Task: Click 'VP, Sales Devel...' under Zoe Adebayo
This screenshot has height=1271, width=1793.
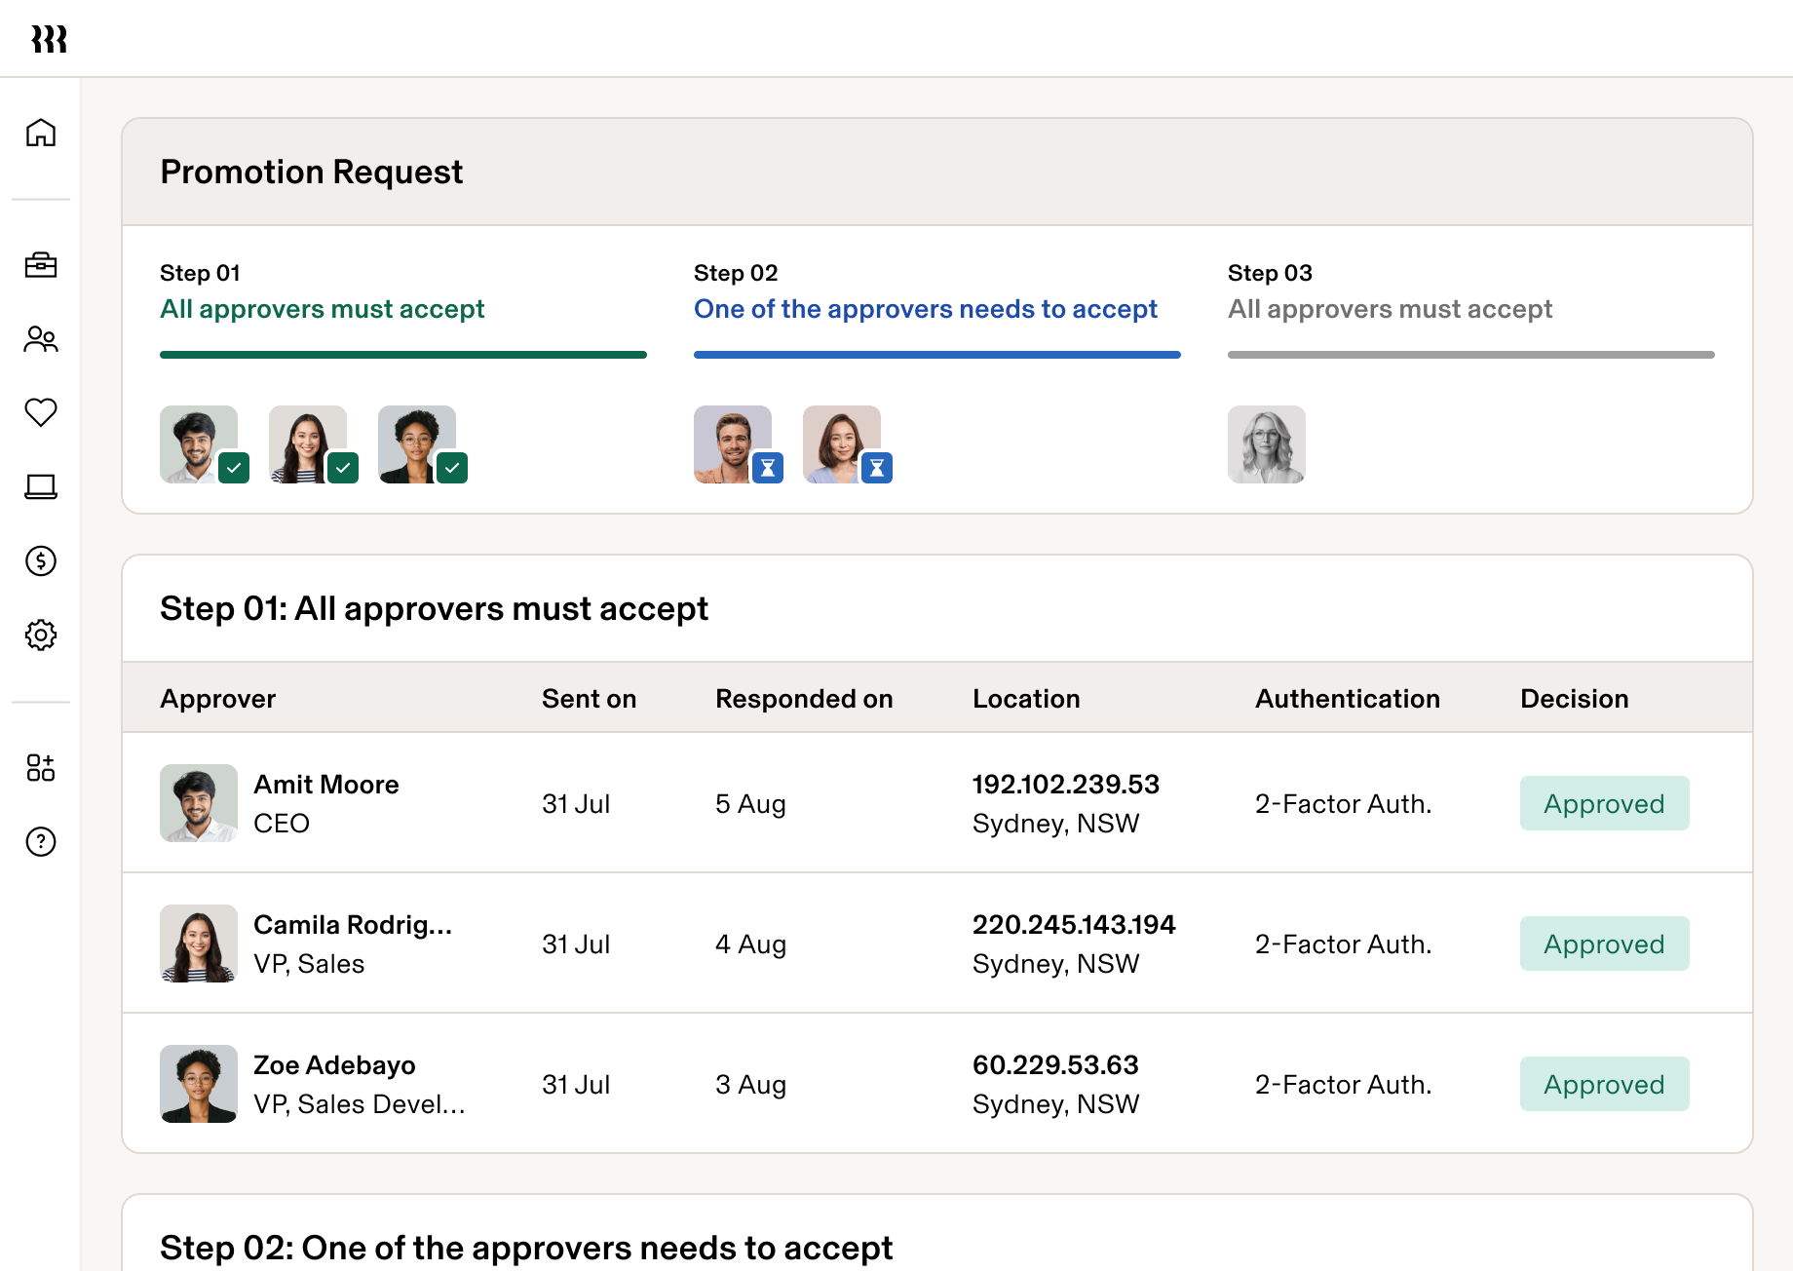Action: coord(360,1104)
